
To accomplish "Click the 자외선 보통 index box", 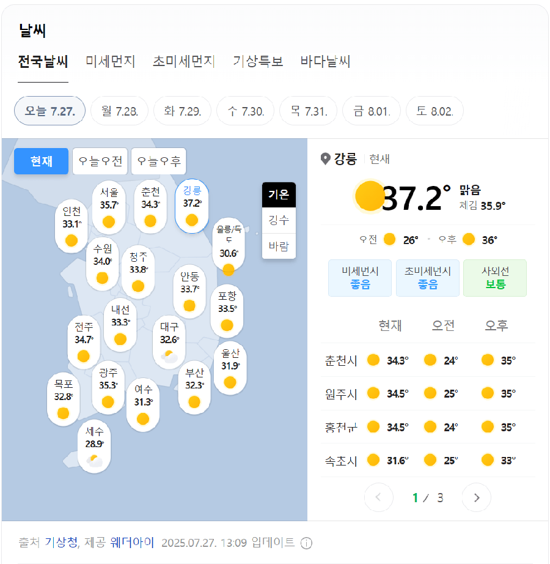I will point(495,278).
